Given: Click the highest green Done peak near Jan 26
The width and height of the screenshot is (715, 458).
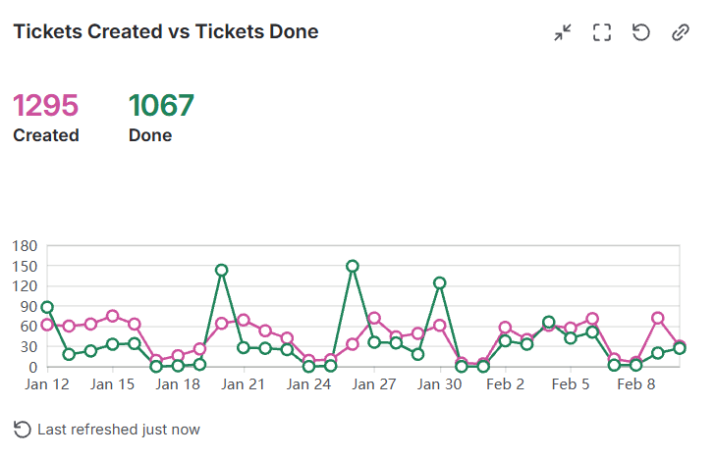Looking at the screenshot, I should [353, 266].
